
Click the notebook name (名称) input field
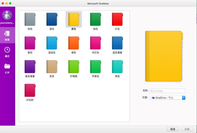[x=167, y=91]
